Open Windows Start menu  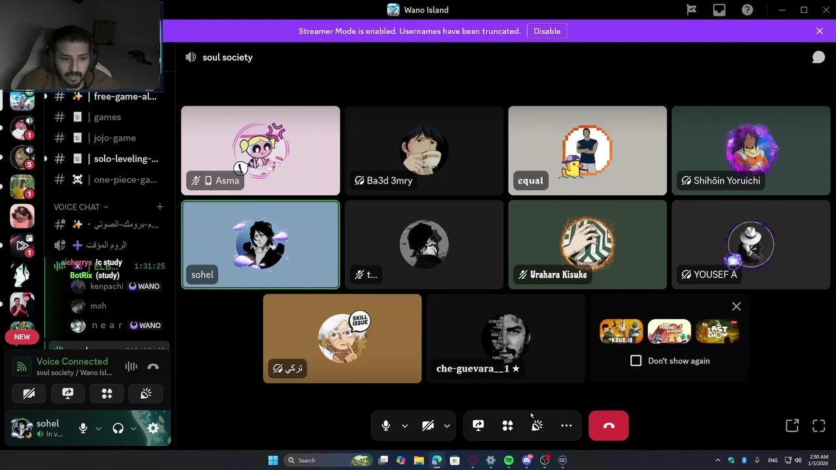pos(273,460)
